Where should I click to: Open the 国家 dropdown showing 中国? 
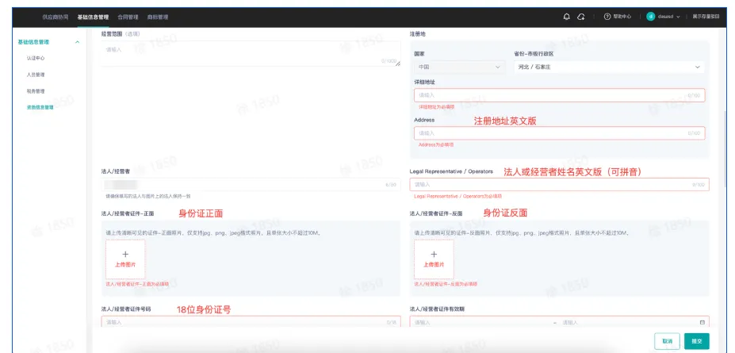pyautogui.click(x=459, y=67)
